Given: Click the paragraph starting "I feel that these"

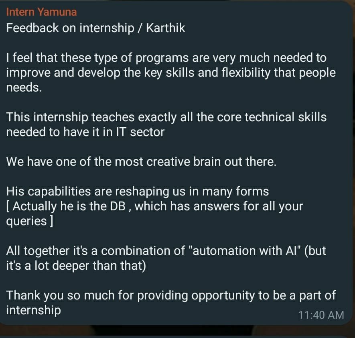Looking at the screenshot, I should 166,58.
